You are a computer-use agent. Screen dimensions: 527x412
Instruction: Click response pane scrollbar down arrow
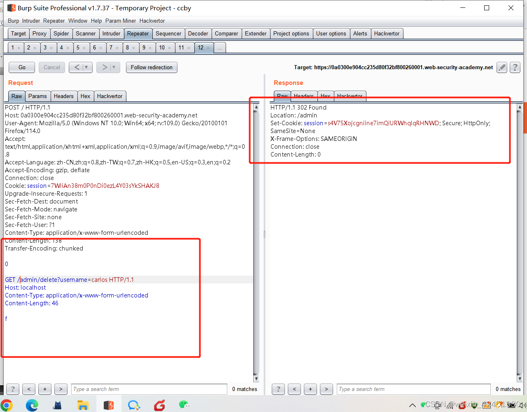(520, 379)
